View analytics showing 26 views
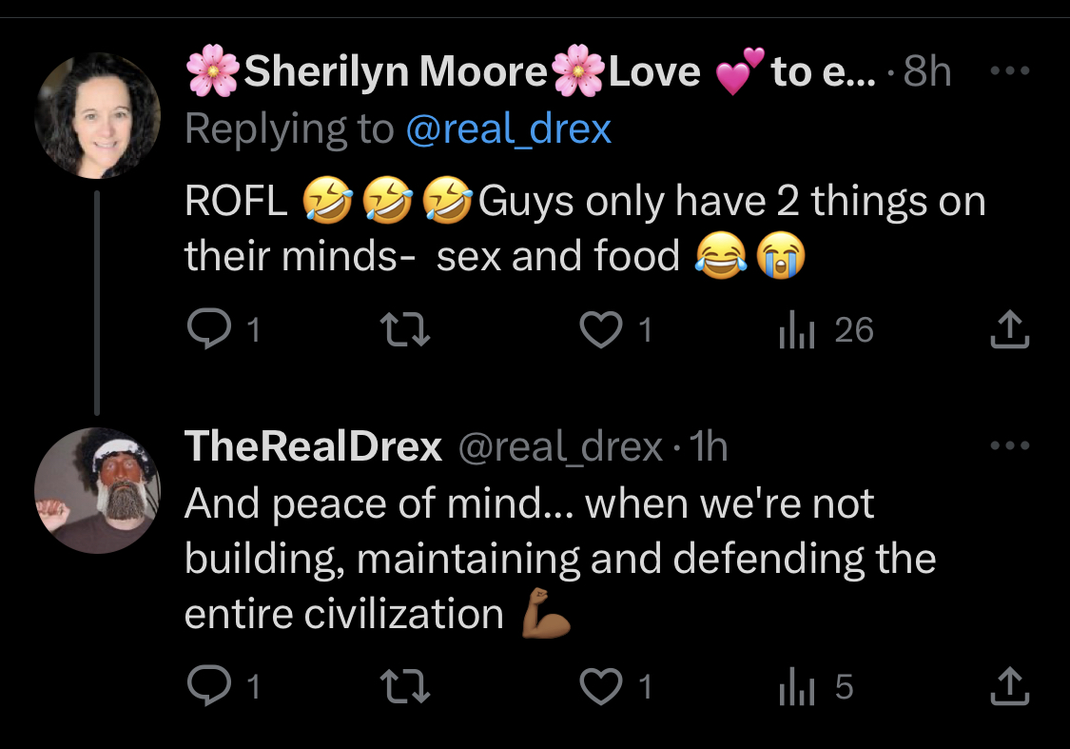Screen dimensions: 1070x749 coord(826,330)
